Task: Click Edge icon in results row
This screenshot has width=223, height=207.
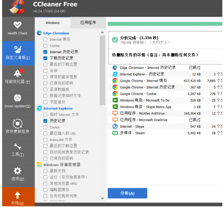Action: (x=115, y=67)
